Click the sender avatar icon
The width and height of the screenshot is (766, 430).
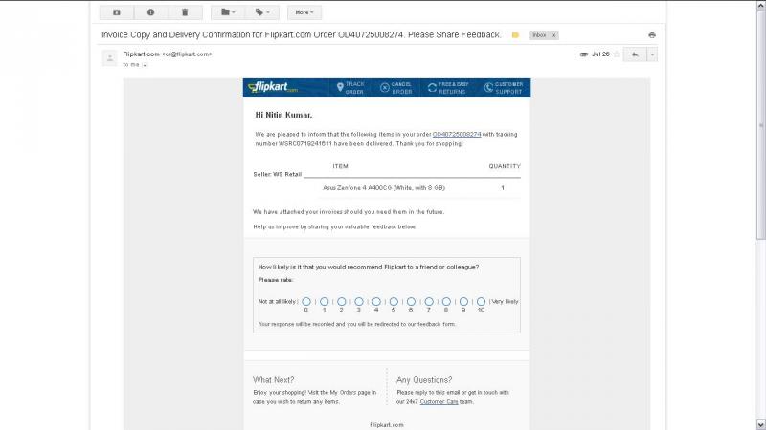(109, 58)
